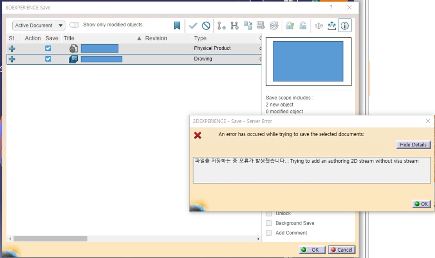
Task: Click the save-as-new duplicate icon
Action: [x=248, y=26]
